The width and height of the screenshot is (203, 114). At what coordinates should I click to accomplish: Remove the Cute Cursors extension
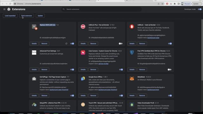tap(93, 70)
